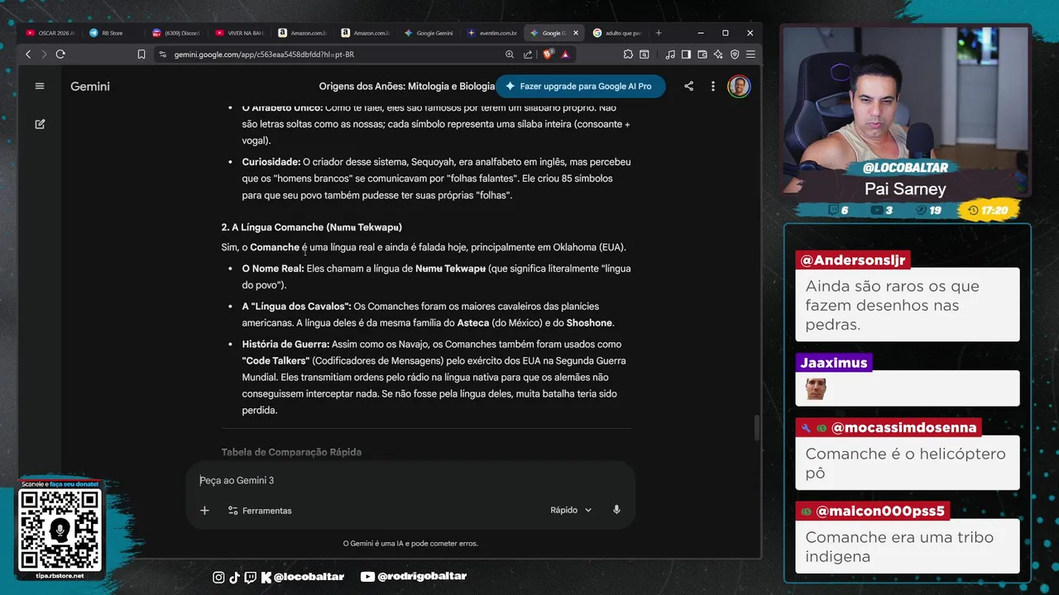Open Leo AI sparkle icon in toolbar

tap(718, 54)
